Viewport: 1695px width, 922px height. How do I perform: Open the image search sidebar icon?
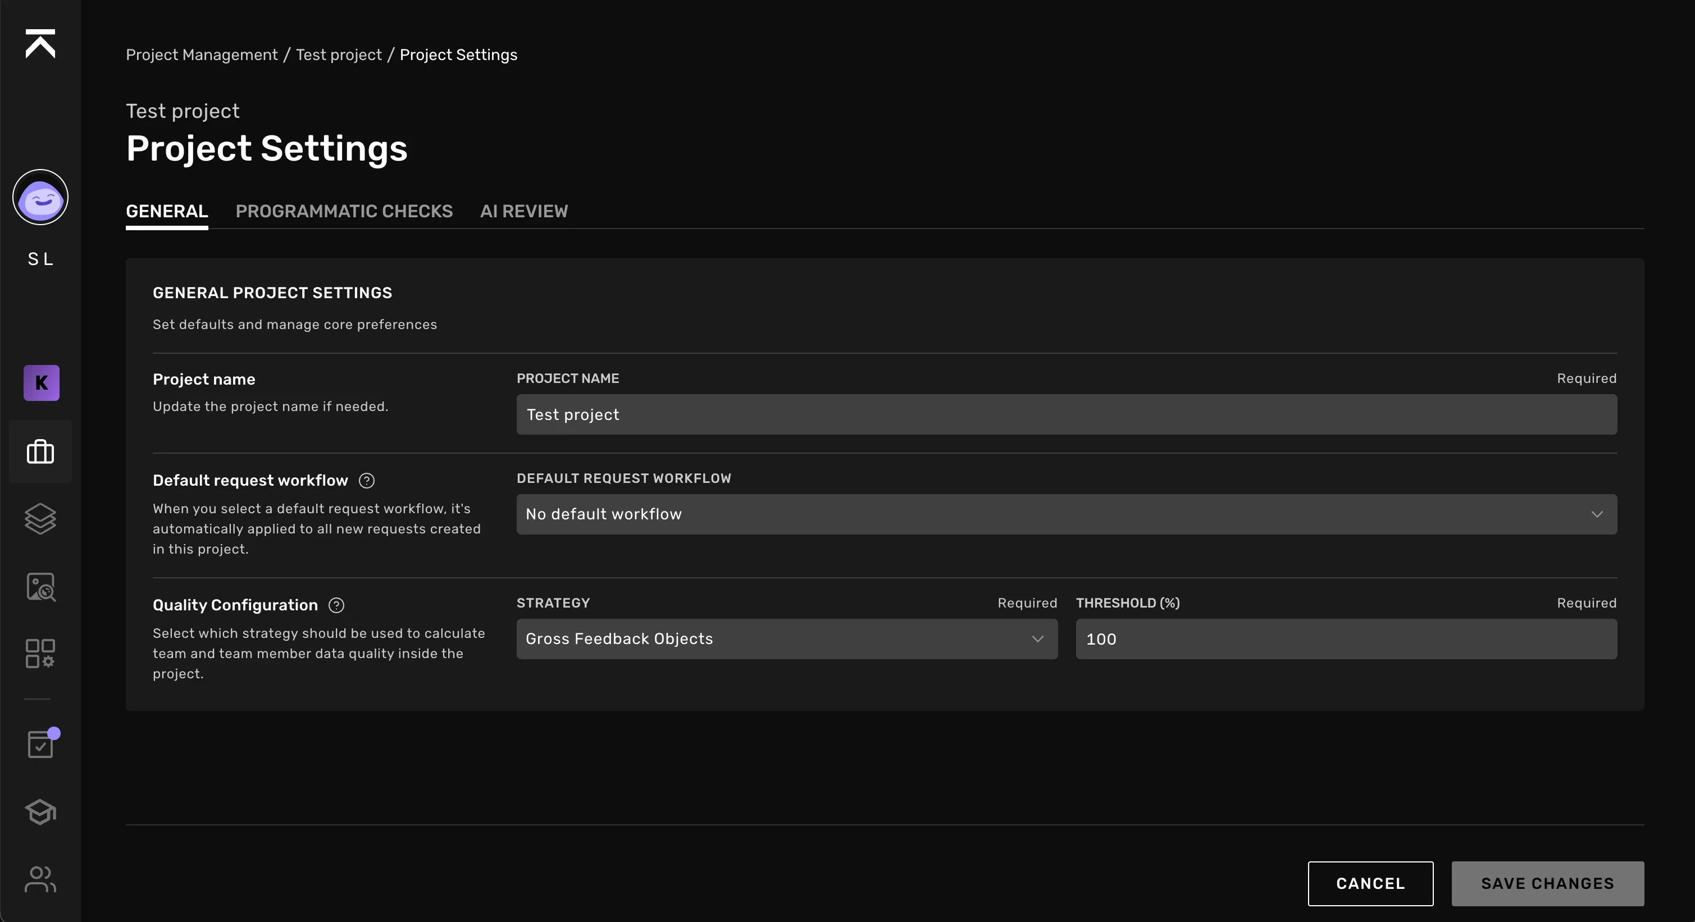click(41, 587)
